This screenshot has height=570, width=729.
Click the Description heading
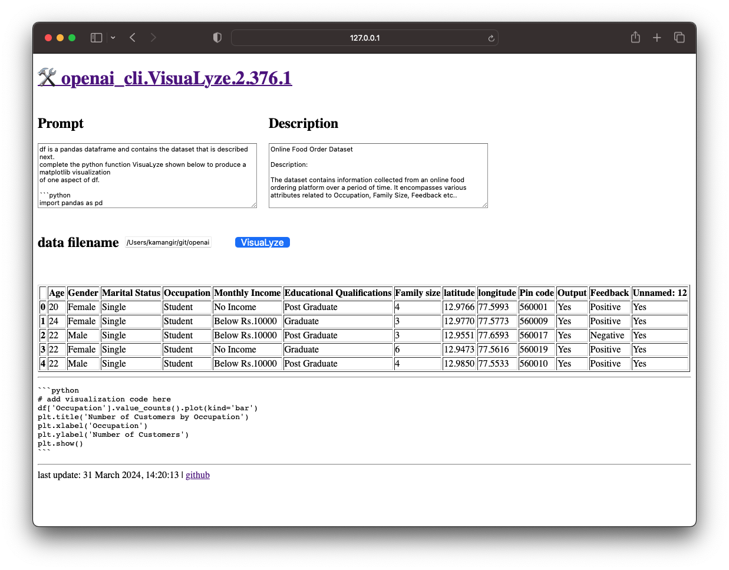click(x=304, y=123)
